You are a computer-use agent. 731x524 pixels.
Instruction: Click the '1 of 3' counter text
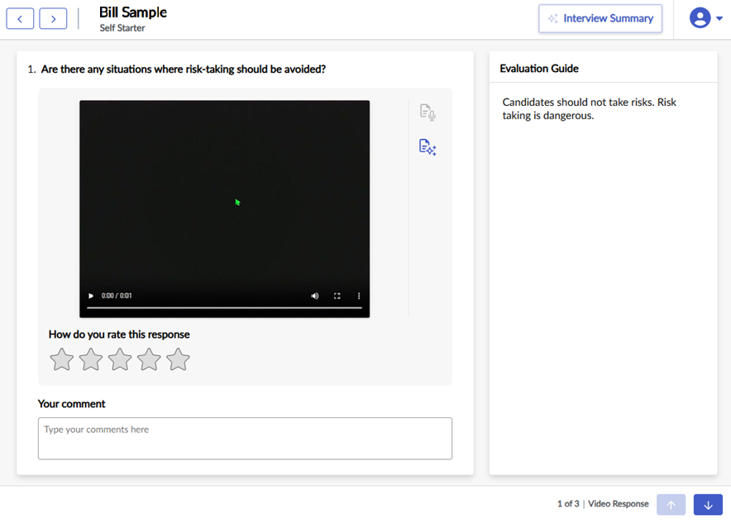568,504
